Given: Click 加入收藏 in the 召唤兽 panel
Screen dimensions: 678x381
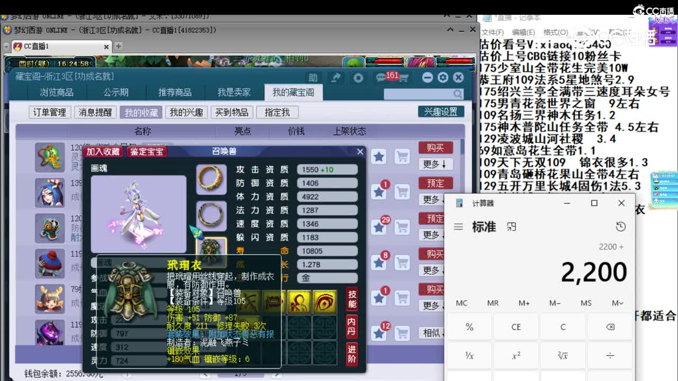Looking at the screenshot, I should [104, 152].
